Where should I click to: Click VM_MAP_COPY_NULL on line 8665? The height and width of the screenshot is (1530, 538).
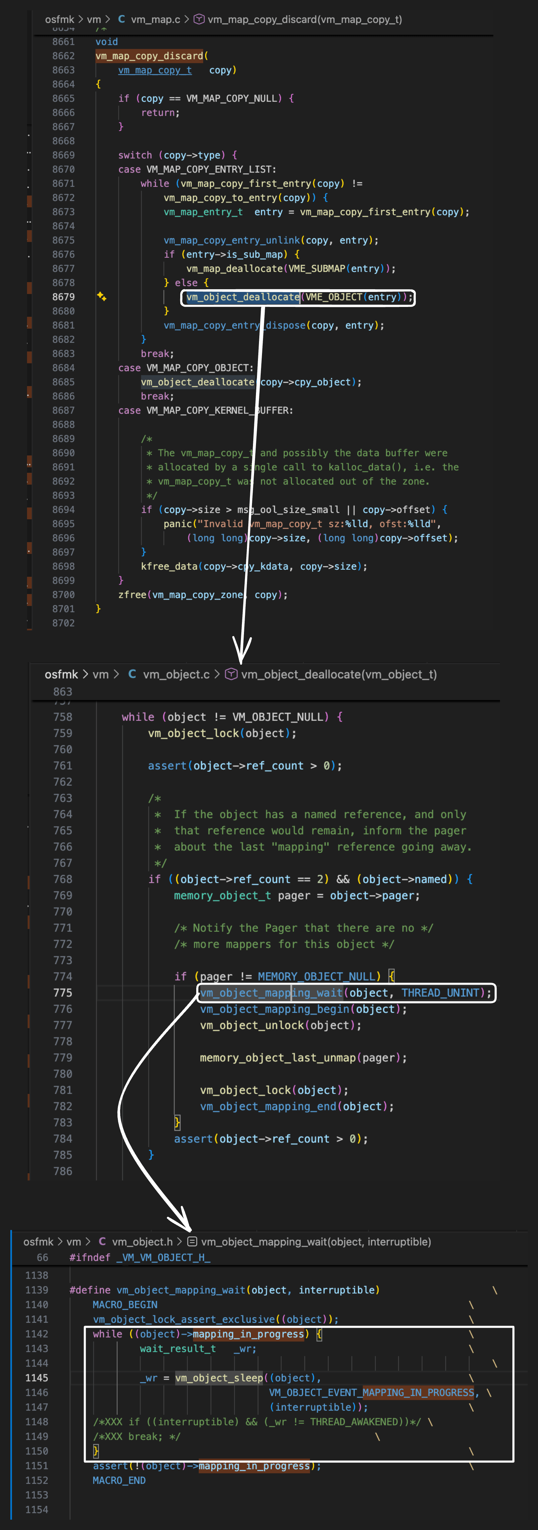tap(232, 98)
